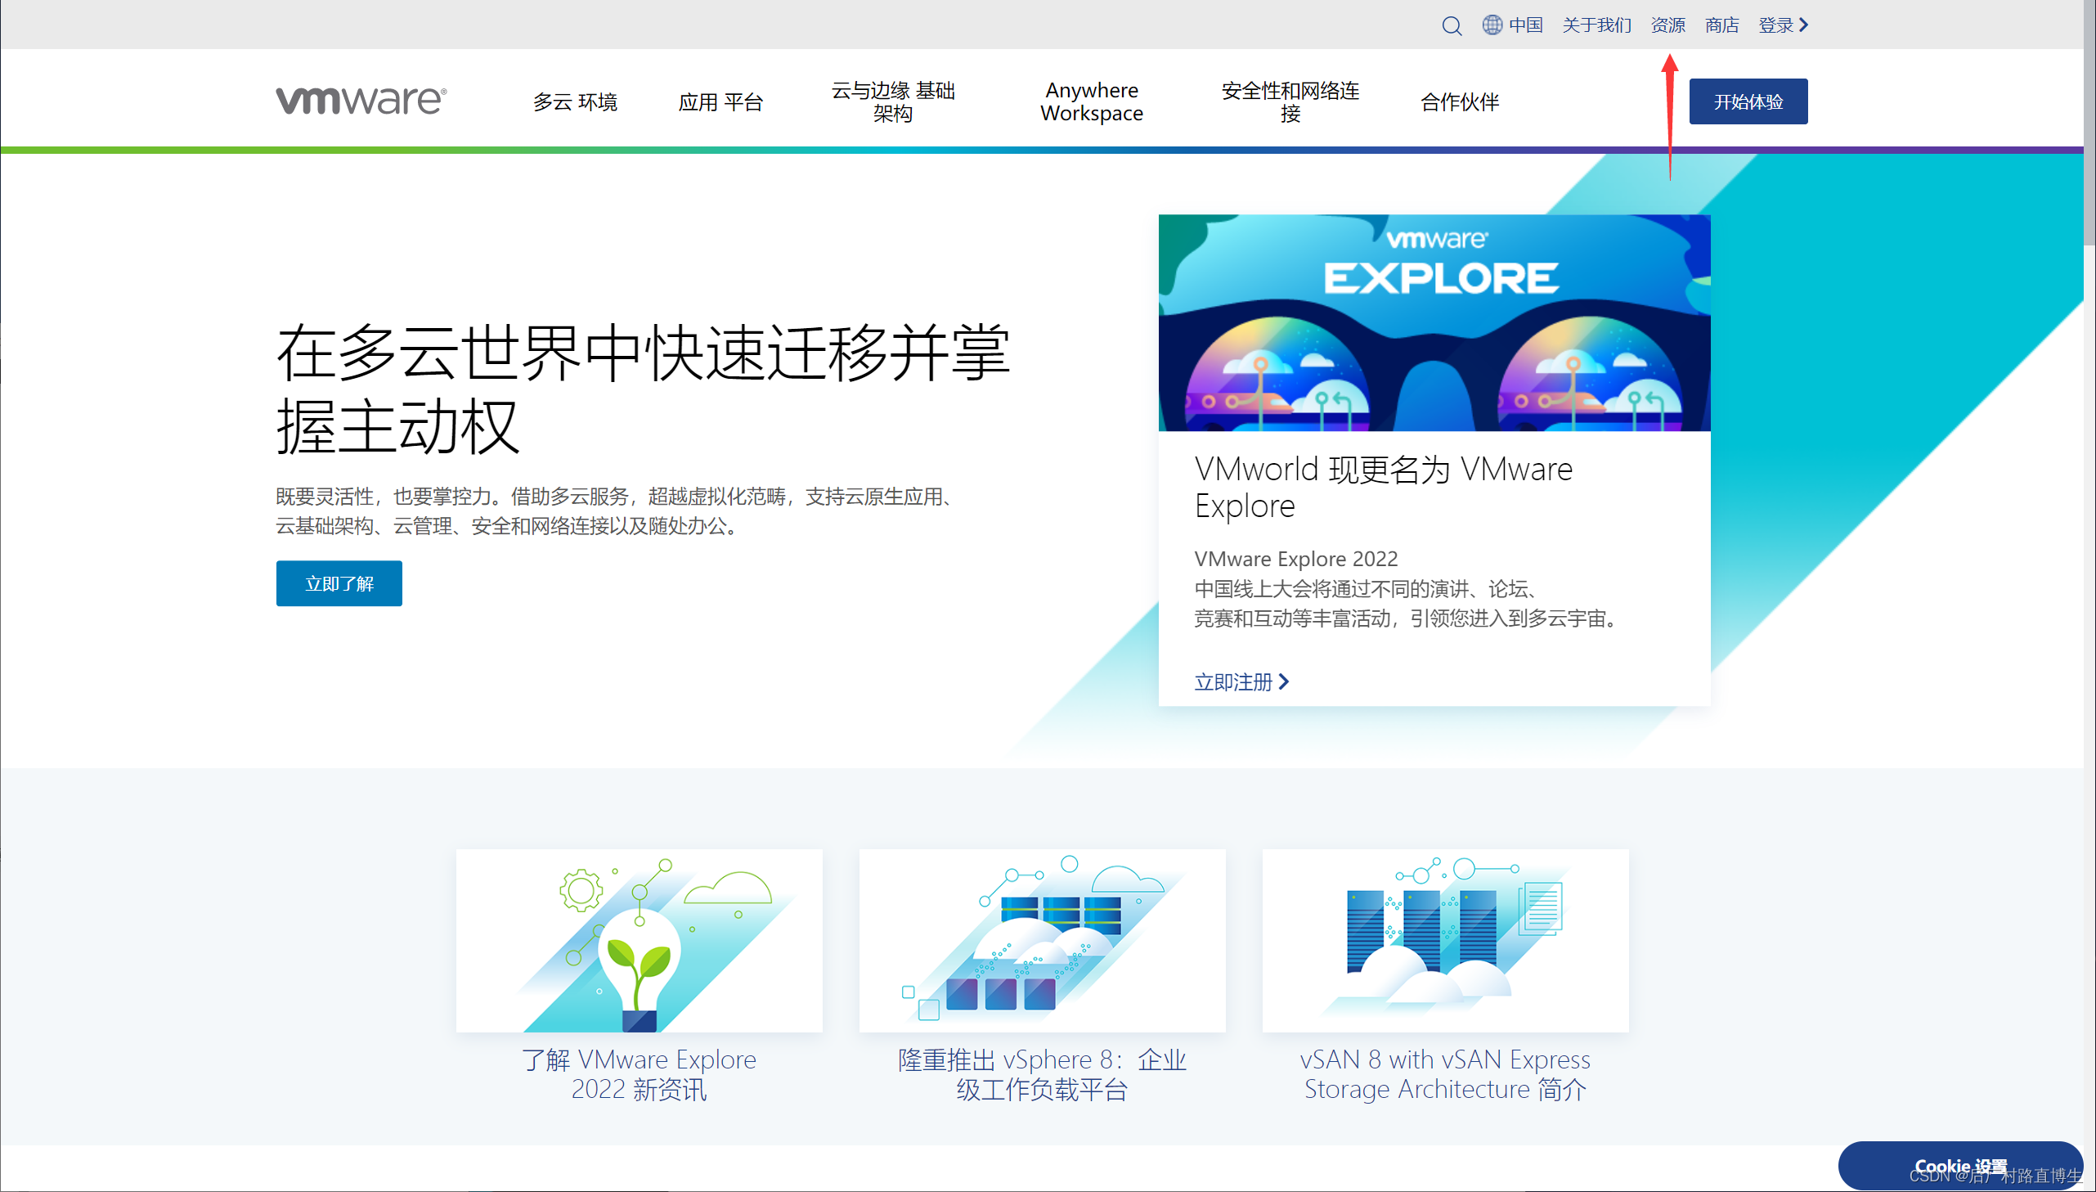
Task: Open the search magnifier icon
Action: pyautogui.click(x=1452, y=25)
